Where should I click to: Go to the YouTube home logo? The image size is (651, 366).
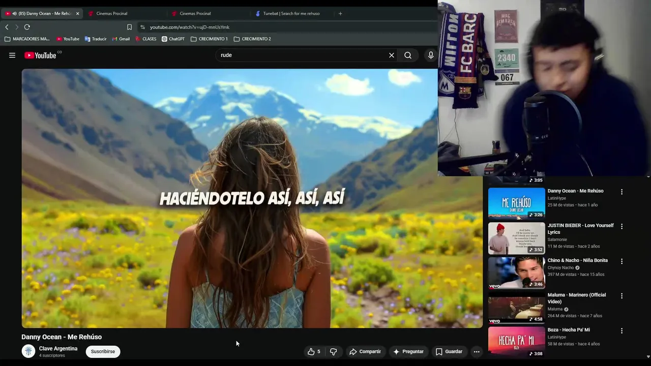(40, 55)
